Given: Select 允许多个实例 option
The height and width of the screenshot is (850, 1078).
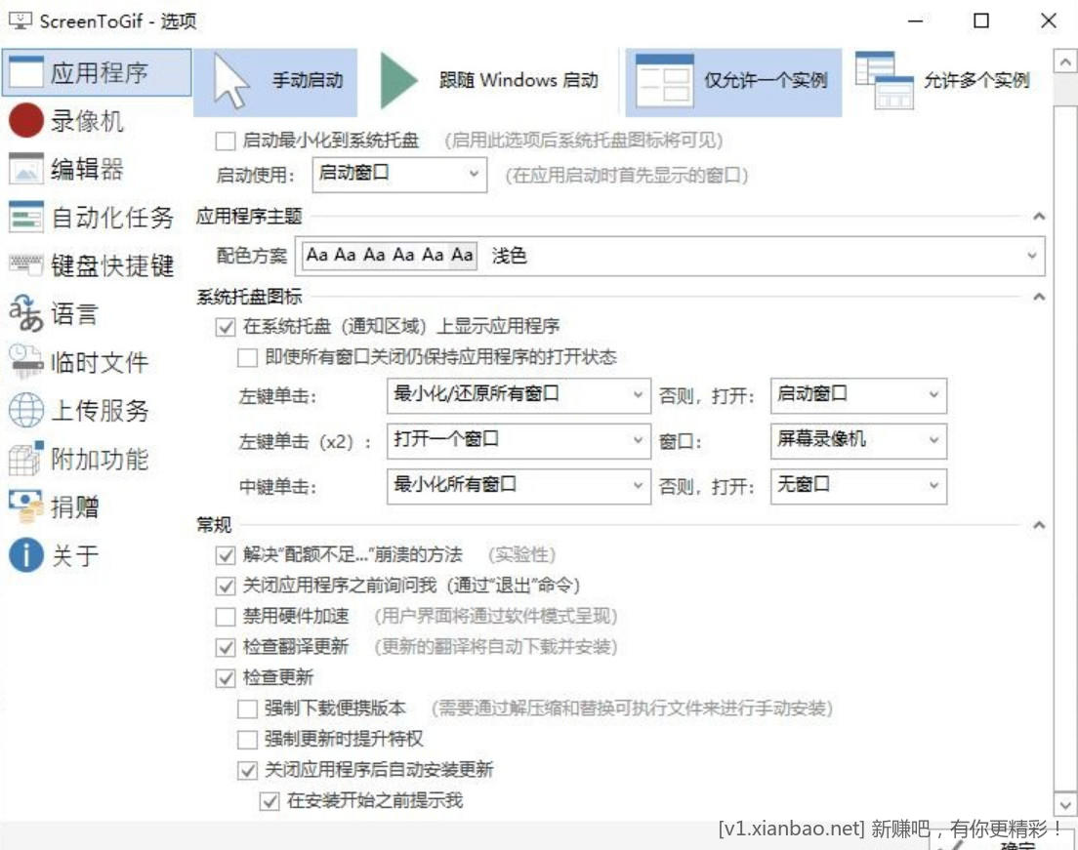Looking at the screenshot, I should click(x=943, y=82).
